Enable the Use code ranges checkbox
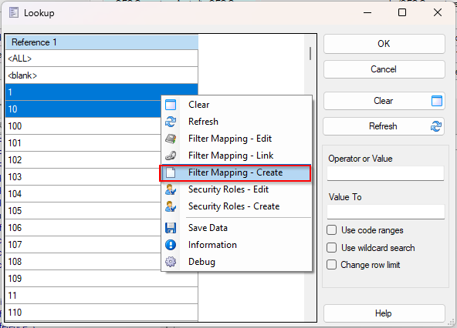The image size is (457, 328). click(x=331, y=230)
